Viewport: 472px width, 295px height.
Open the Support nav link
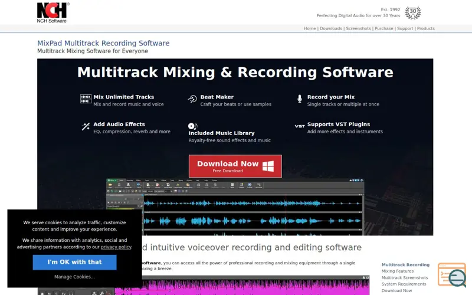pyautogui.click(x=405, y=28)
